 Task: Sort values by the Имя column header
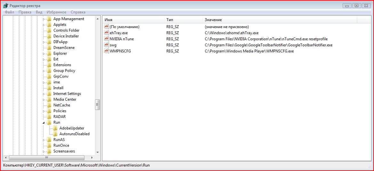[x=133, y=20]
